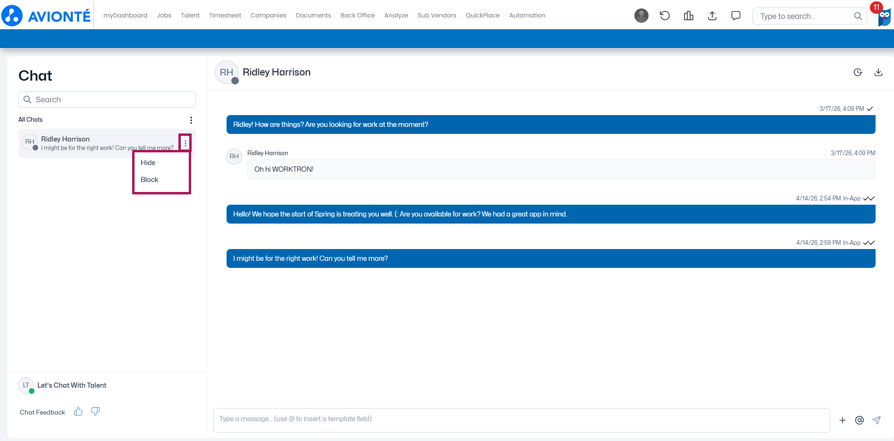Open the upload icon in header

(x=712, y=16)
